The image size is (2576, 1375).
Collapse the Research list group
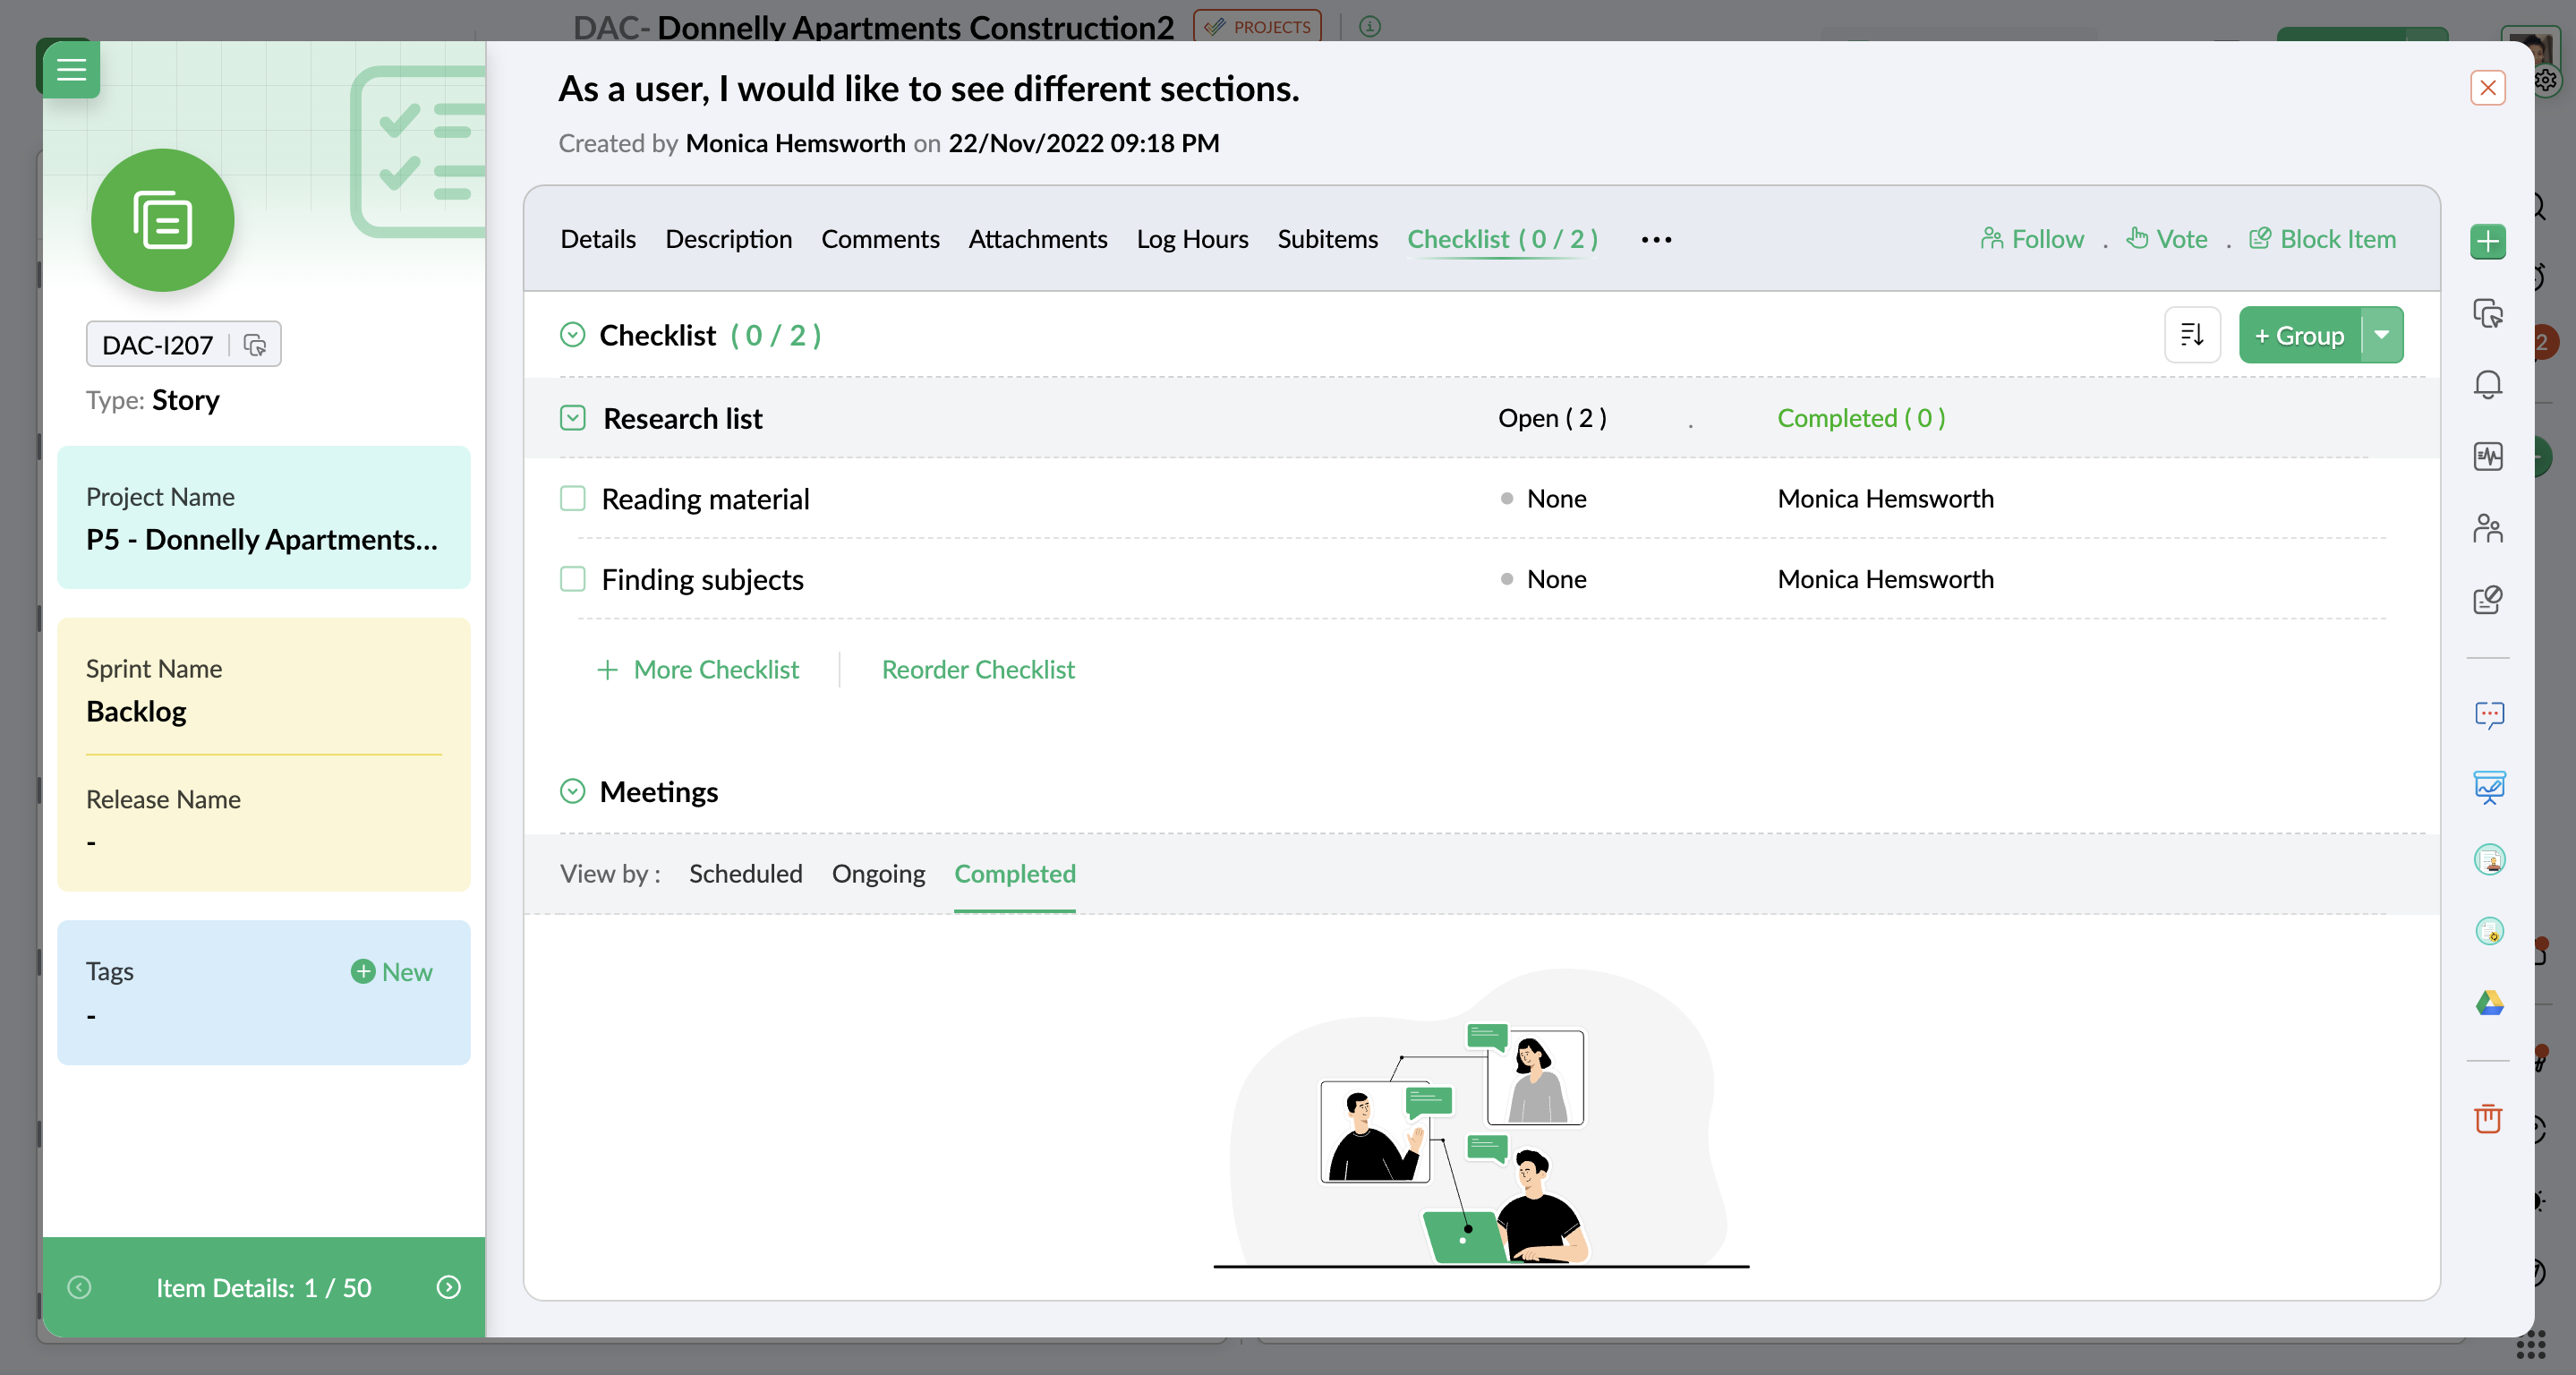click(572, 418)
